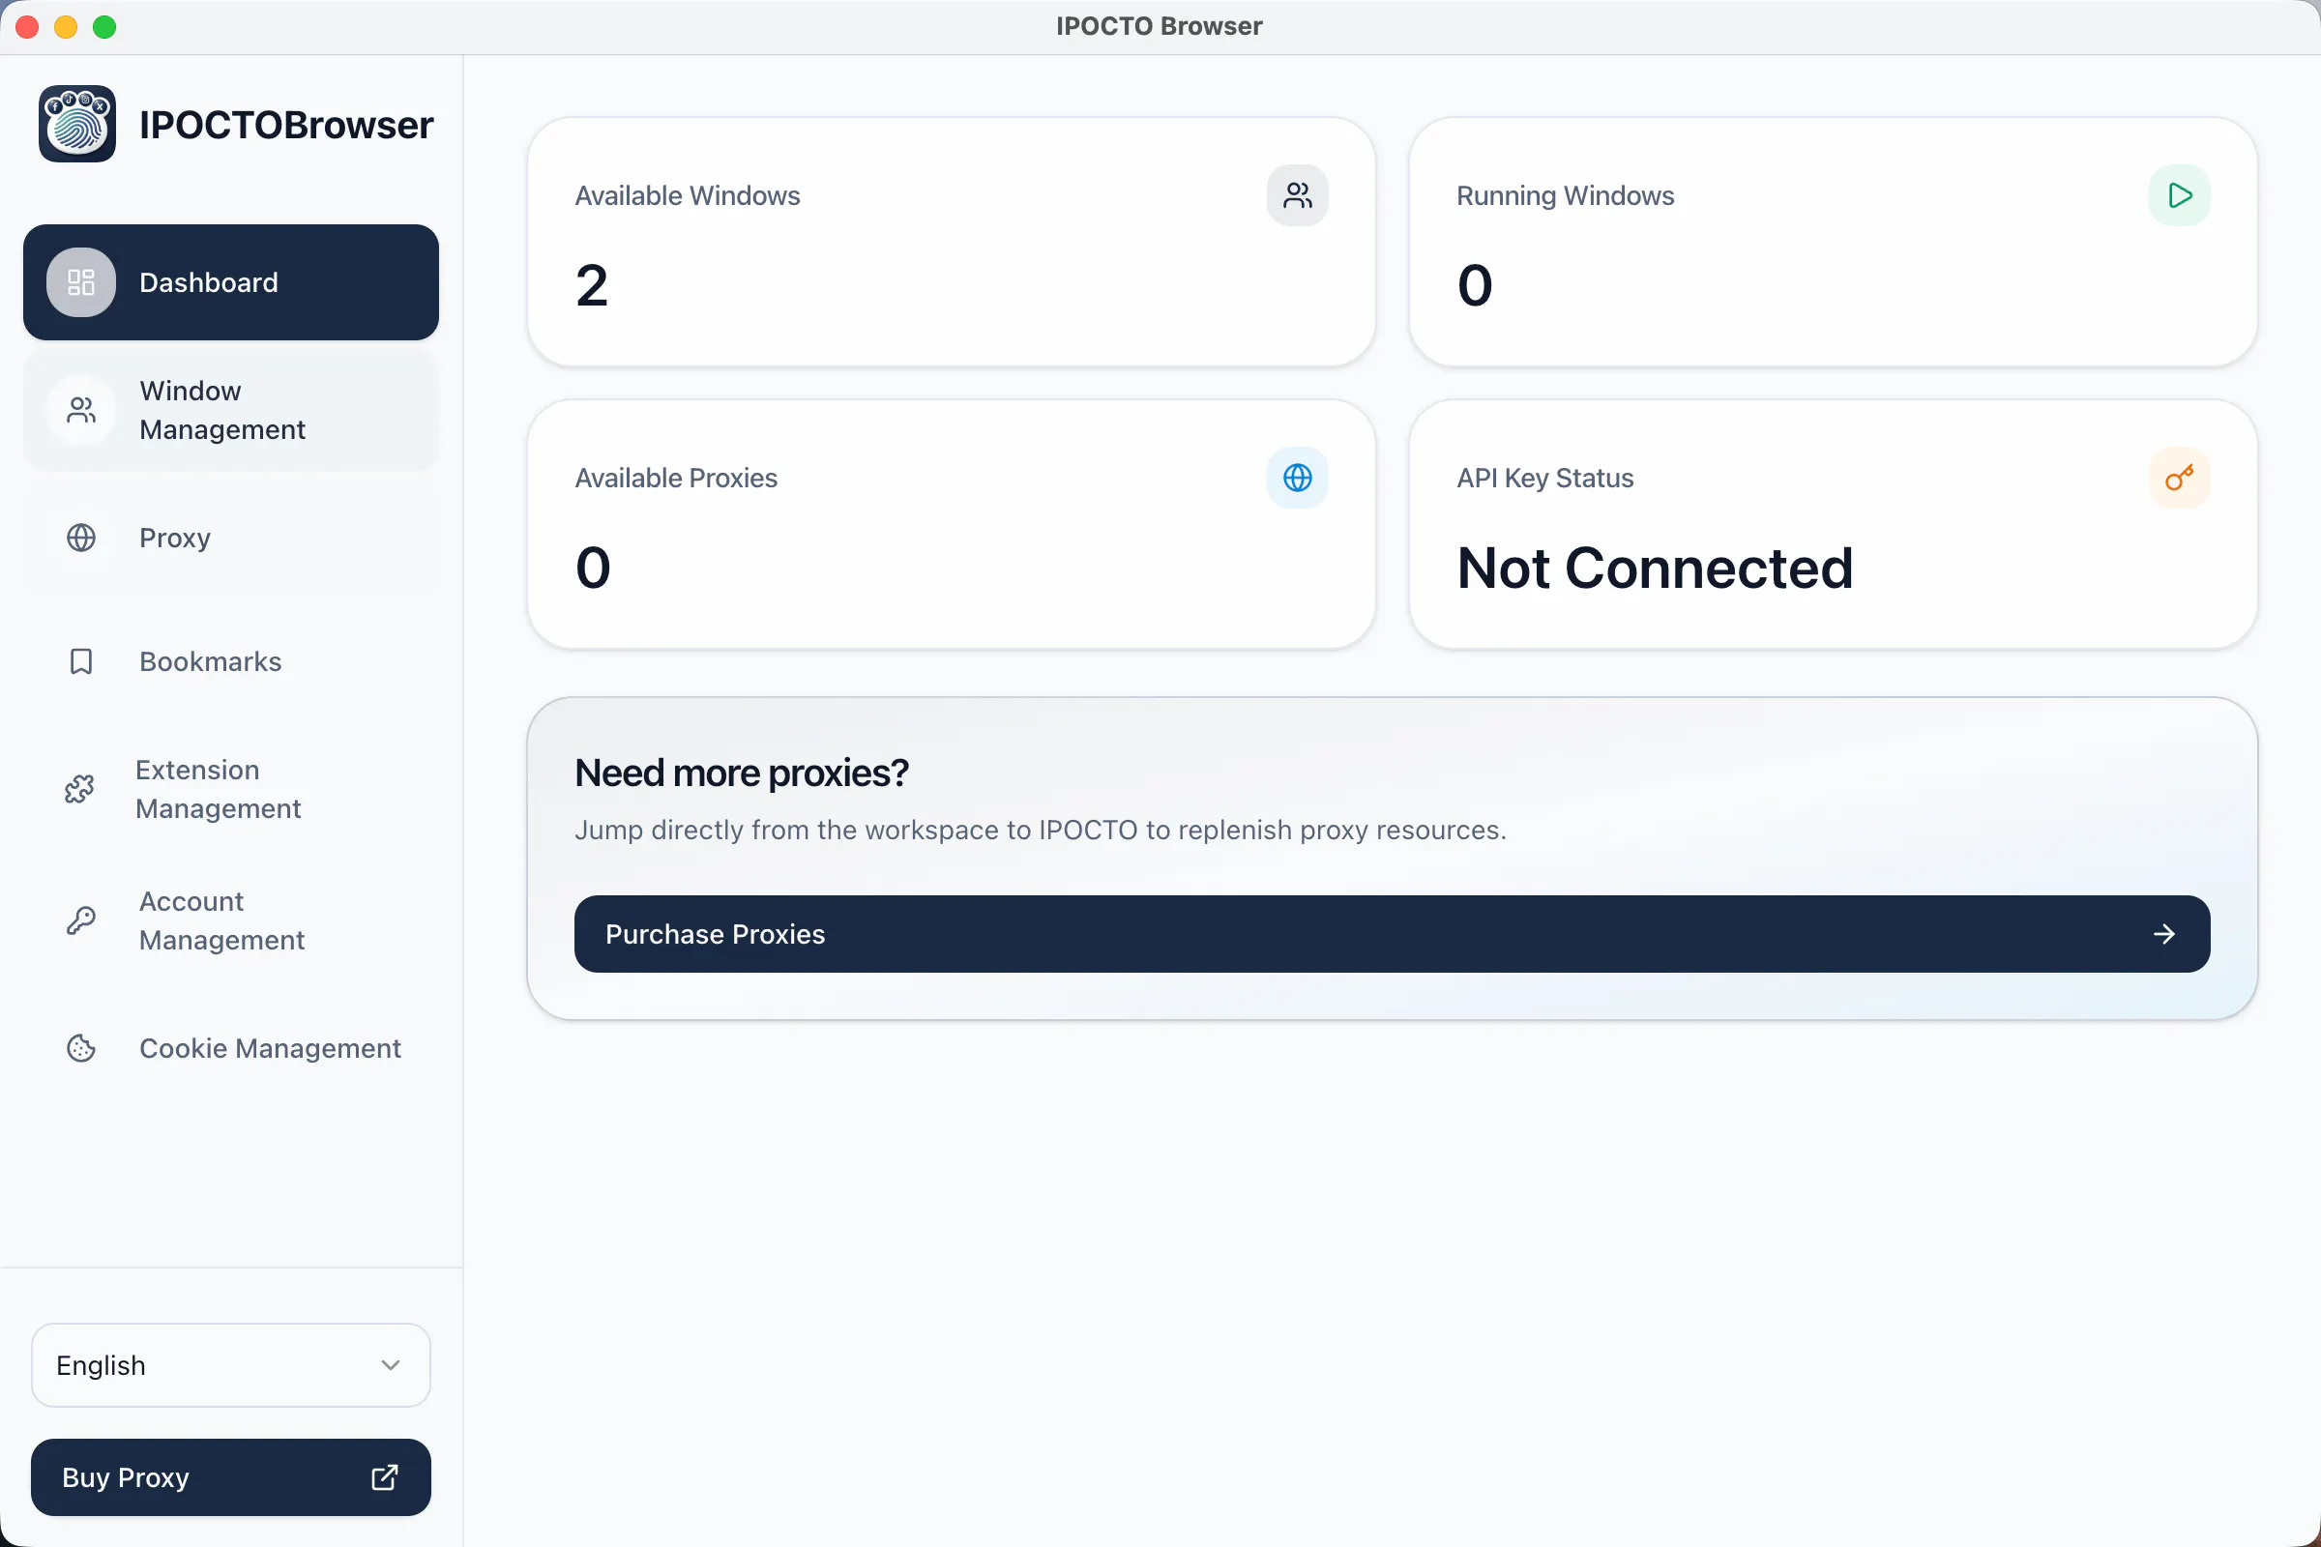
Task: Expand the language selector chevron
Action: [x=391, y=1364]
